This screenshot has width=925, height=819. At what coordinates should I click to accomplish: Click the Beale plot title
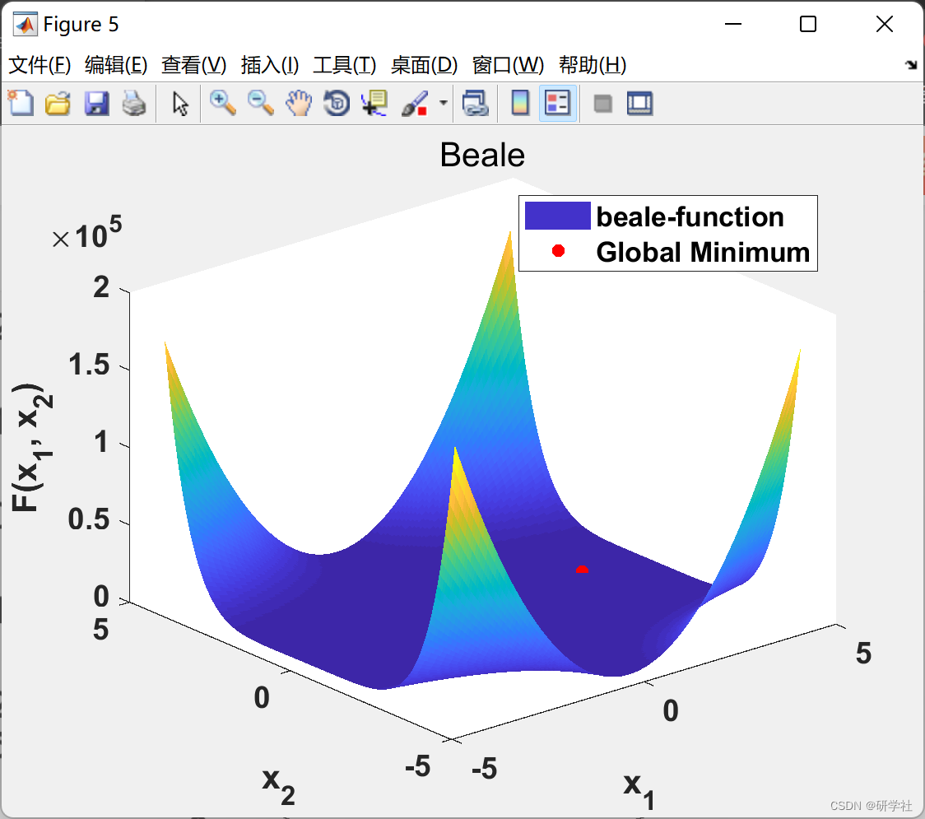(482, 156)
